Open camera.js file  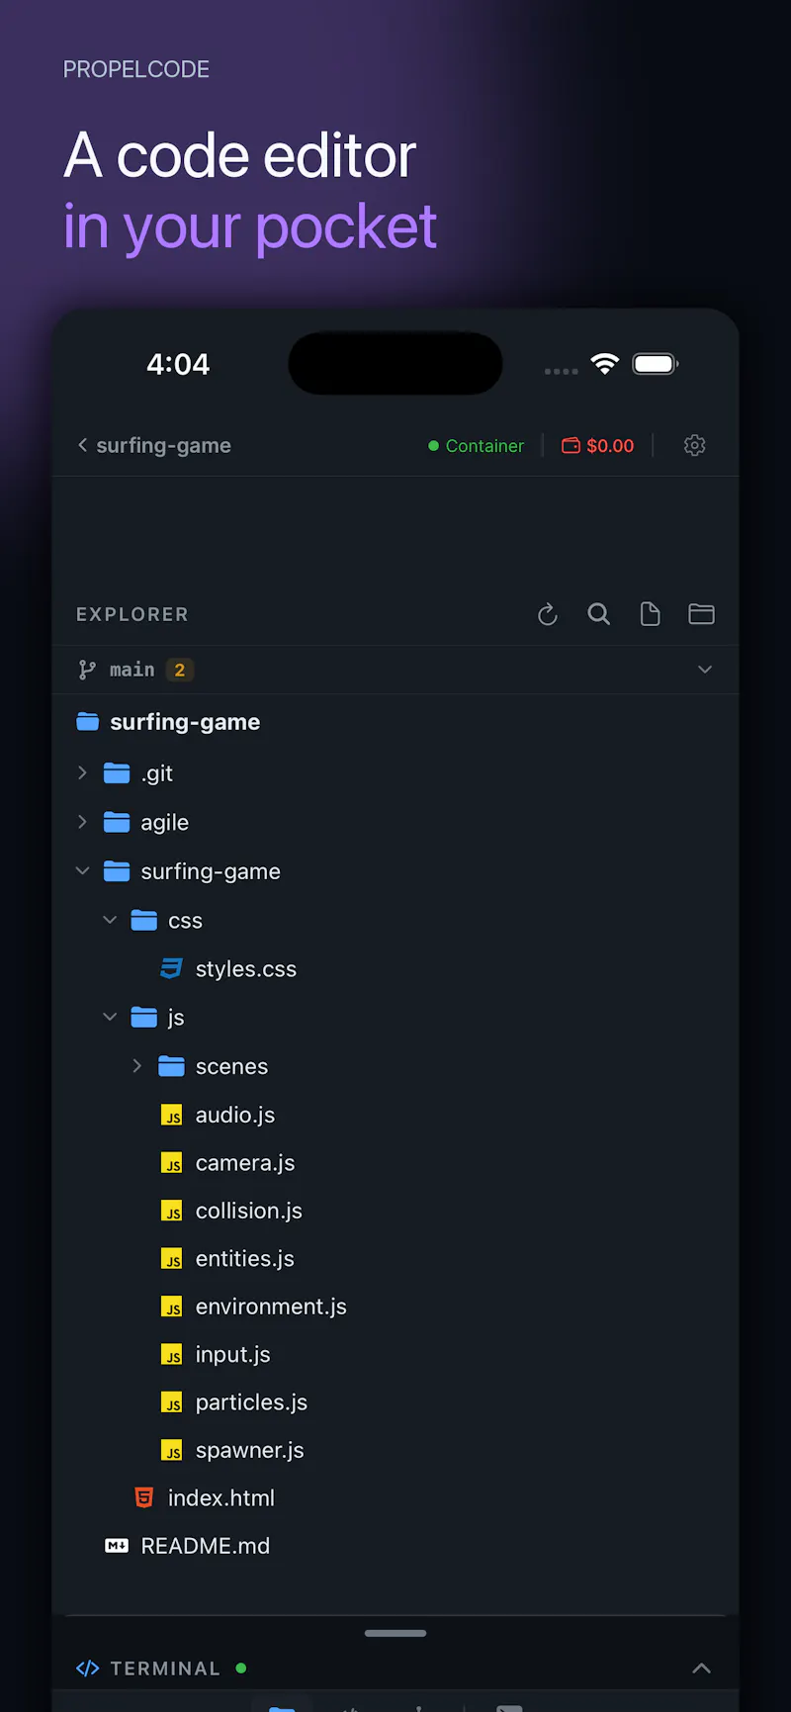coord(245,1163)
